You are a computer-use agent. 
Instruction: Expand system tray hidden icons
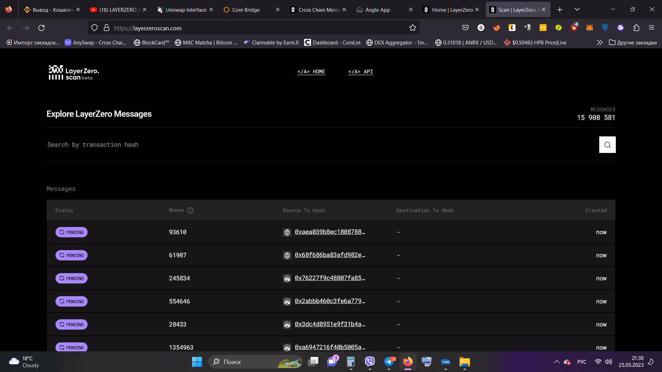(x=556, y=362)
